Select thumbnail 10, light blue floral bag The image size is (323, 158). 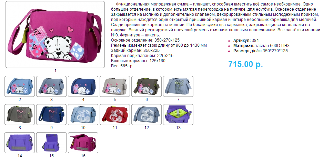(x=83, y=114)
